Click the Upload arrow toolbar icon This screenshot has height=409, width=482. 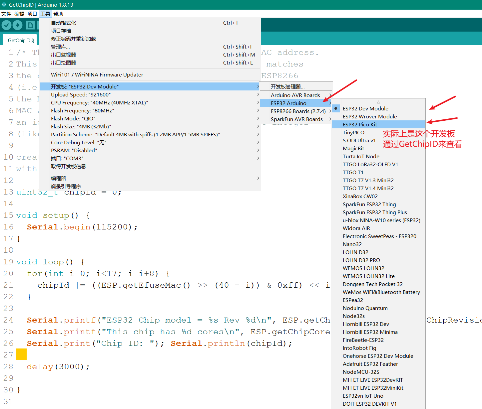17,25
